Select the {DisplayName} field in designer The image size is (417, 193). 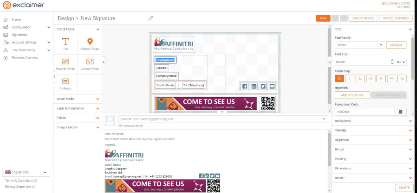tap(165, 60)
